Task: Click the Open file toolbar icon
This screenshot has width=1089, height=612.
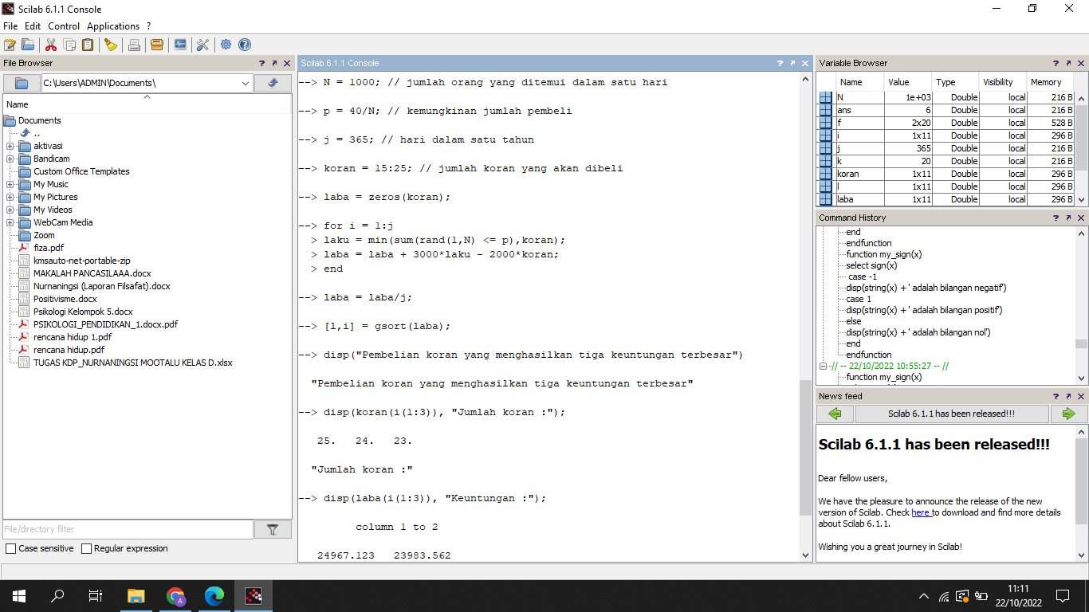Action: click(28, 45)
